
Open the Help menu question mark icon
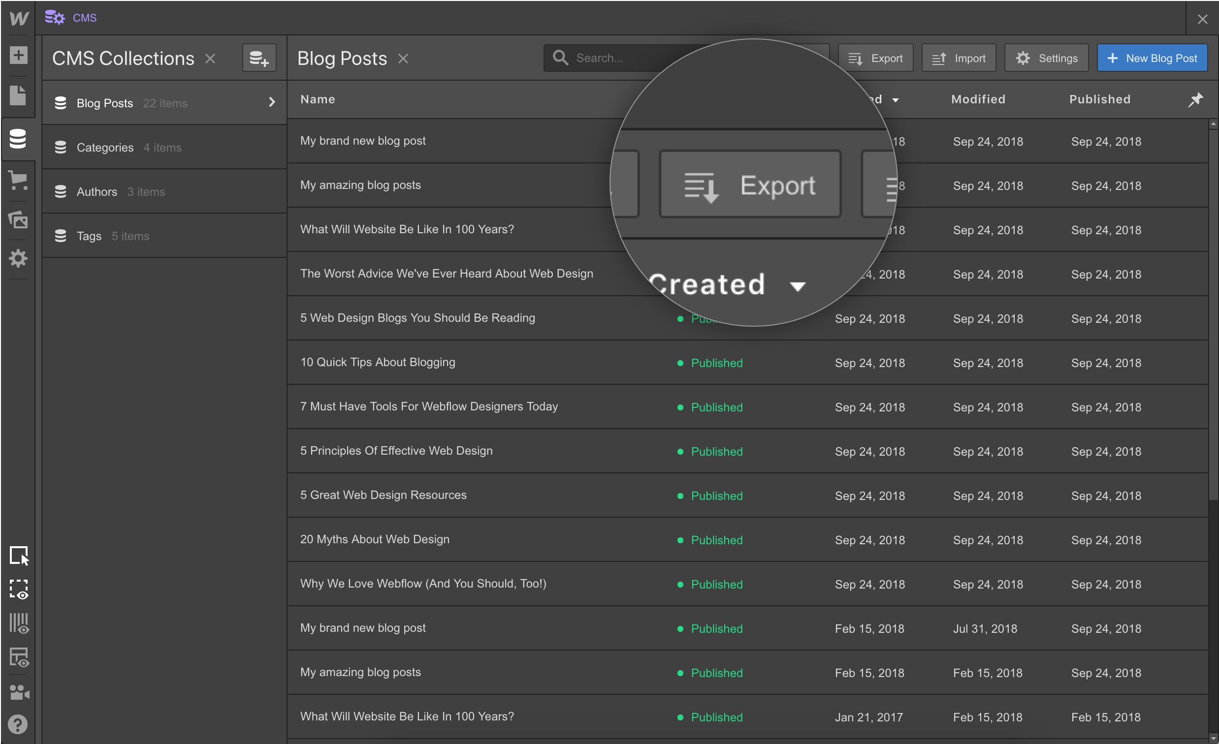(18, 724)
